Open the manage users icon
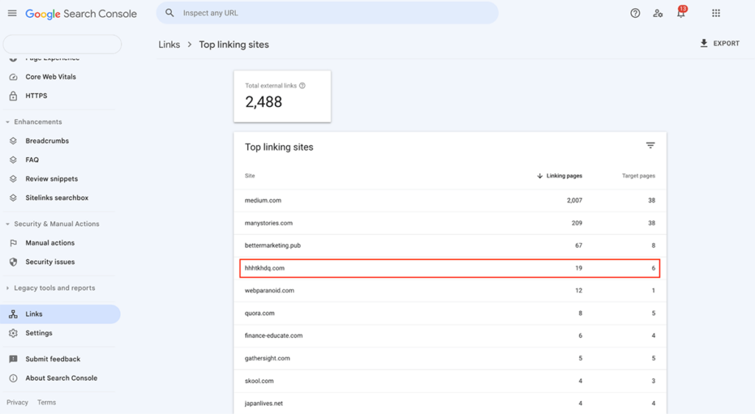Image resolution: width=755 pixels, height=414 pixels. click(x=658, y=13)
